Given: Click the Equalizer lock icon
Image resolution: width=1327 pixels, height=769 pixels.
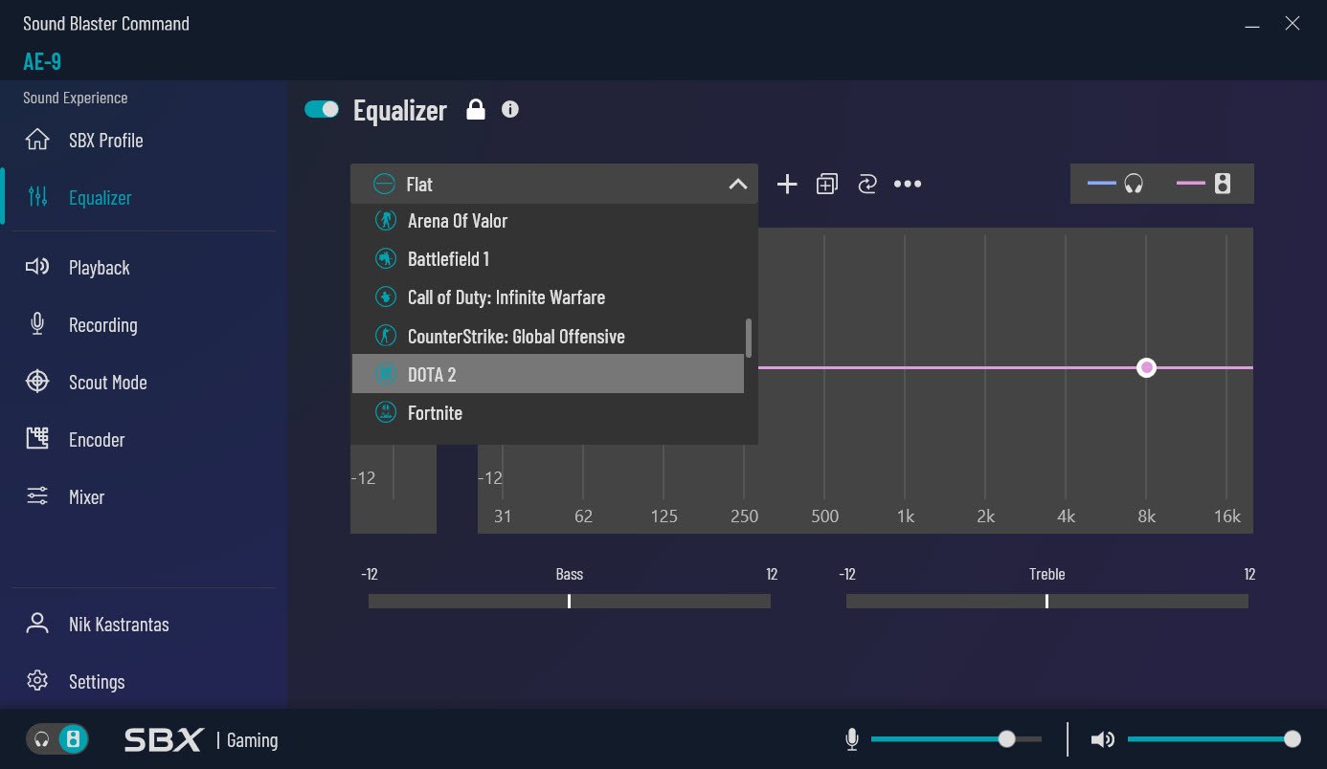Looking at the screenshot, I should click(476, 109).
